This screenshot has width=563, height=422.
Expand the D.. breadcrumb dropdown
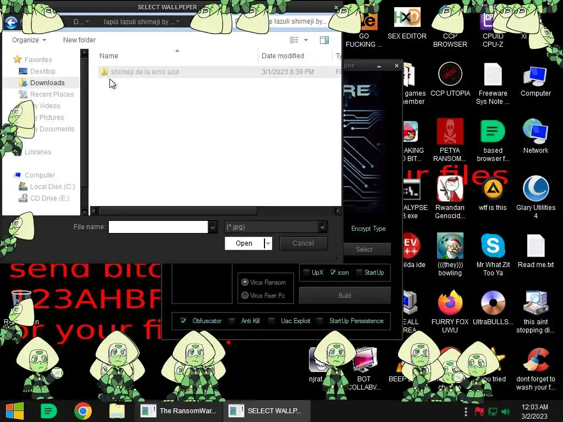pyautogui.click(x=87, y=22)
